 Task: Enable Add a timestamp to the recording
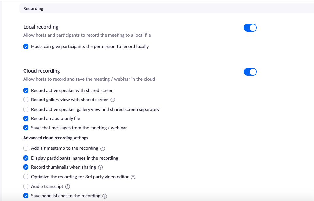pos(26,148)
